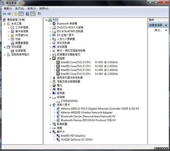Toggle the Action pane toolbar icon
The height and width of the screenshot is (151, 170).
pos(33,14)
